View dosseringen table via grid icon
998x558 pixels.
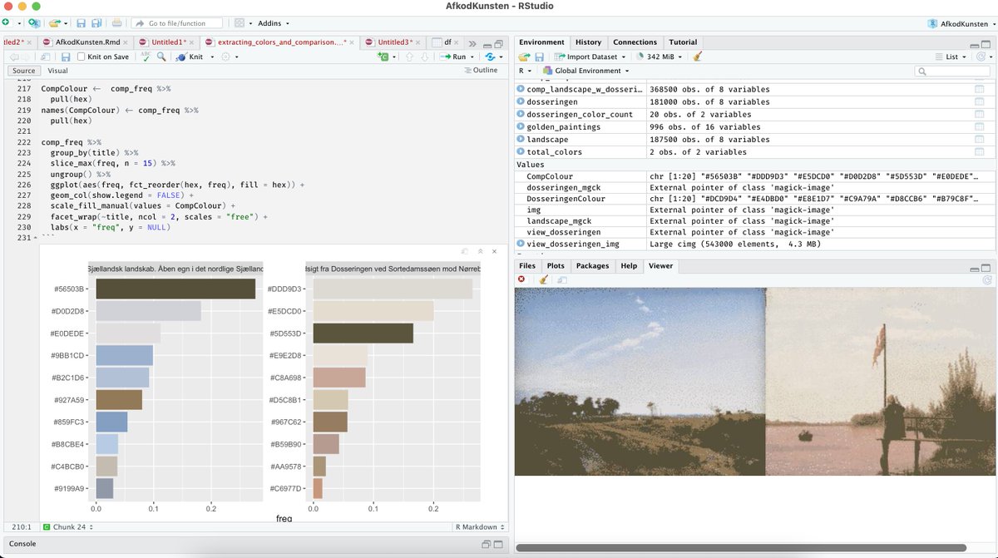pos(979,101)
